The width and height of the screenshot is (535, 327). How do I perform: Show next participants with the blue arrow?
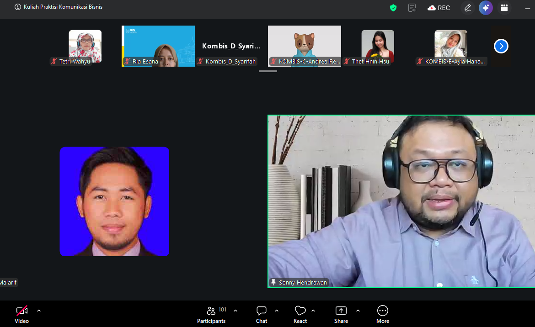point(501,46)
